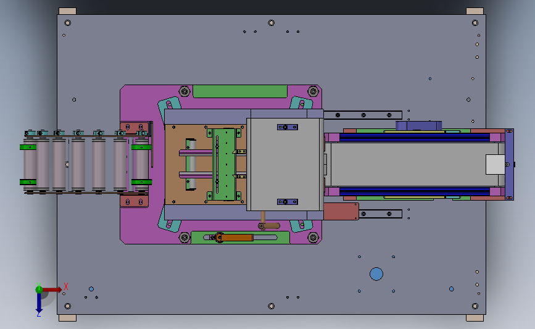
Task: Select the bottom-right tan foot of the base plate
Action: (475, 318)
